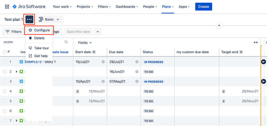267x126 pixels.
Task: Open the People dropdown
Action: (x=150, y=7)
